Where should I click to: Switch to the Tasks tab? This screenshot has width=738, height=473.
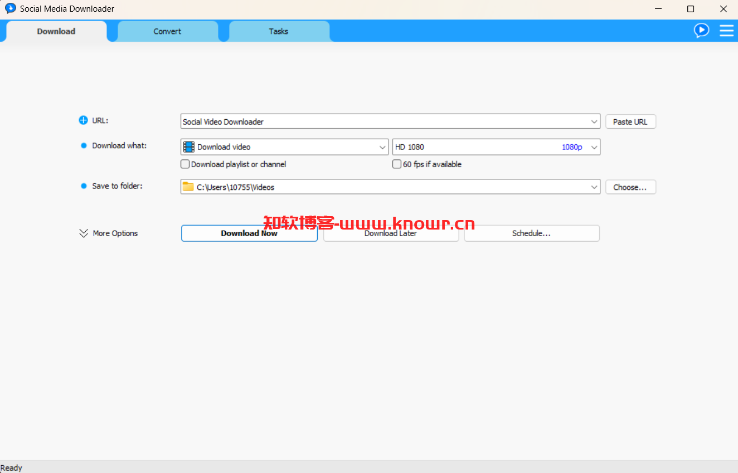279,31
